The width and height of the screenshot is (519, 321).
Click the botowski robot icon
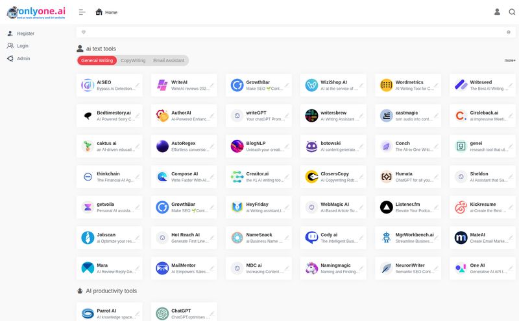pos(311,146)
